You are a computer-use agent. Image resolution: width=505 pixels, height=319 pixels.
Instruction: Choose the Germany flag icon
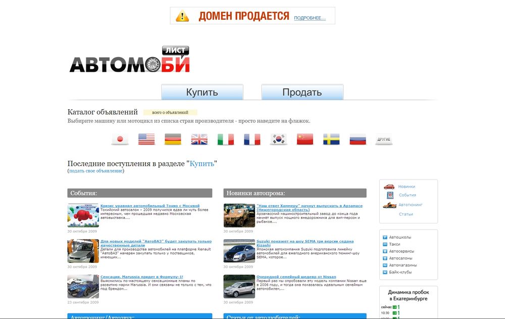click(x=173, y=140)
